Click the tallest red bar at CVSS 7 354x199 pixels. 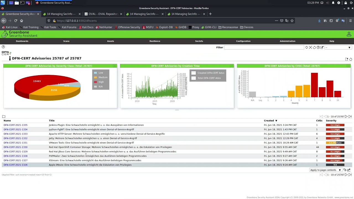[x=314, y=85]
